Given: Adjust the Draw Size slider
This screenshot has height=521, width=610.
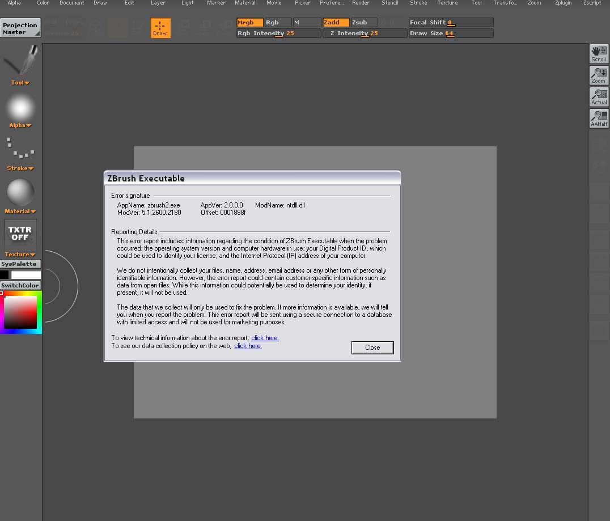Looking at the screenshot, I should [451, 33].
